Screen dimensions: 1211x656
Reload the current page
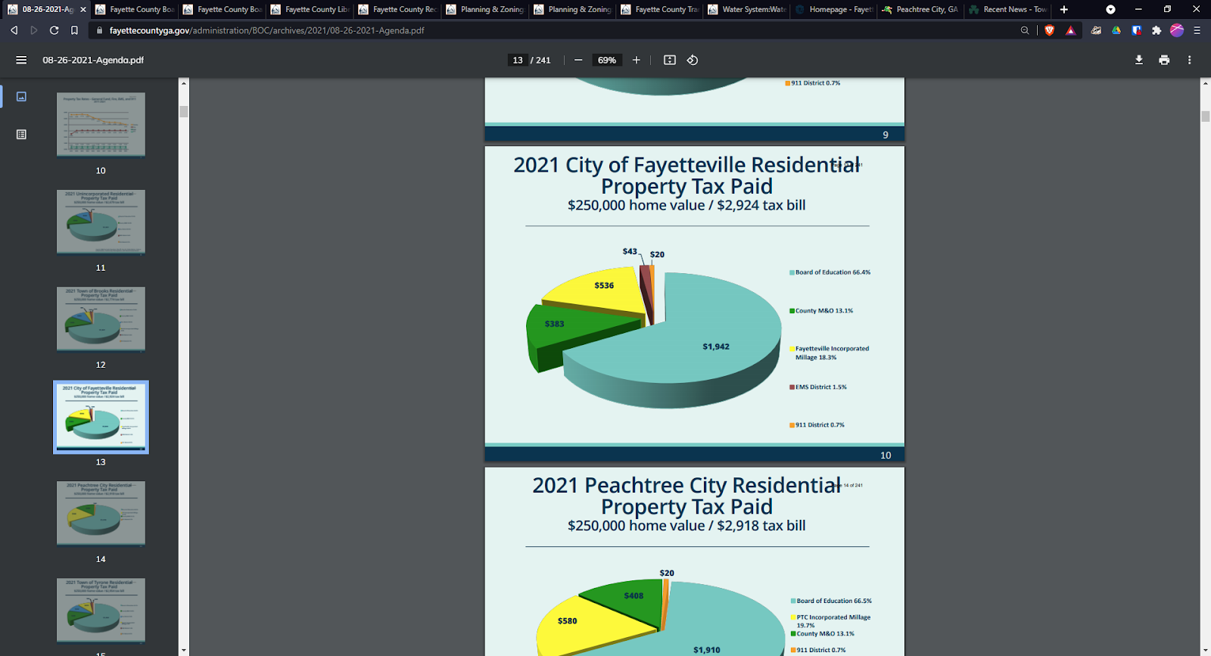(54, 30)
